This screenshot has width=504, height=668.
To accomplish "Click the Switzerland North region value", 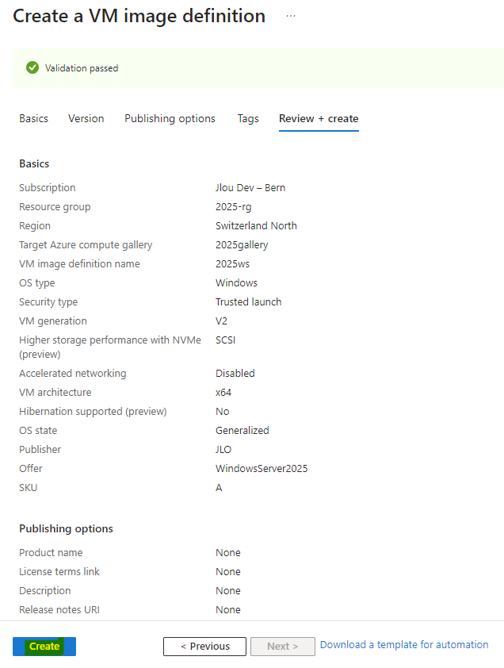I will [256, 226].
